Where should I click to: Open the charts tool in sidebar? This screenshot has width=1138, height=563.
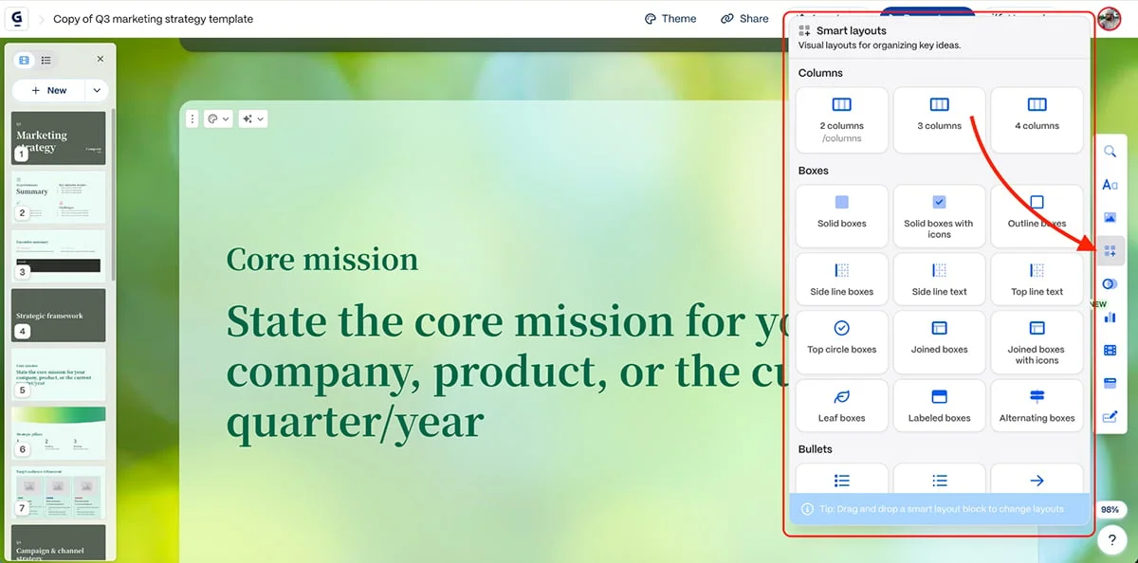(1110, 318)
